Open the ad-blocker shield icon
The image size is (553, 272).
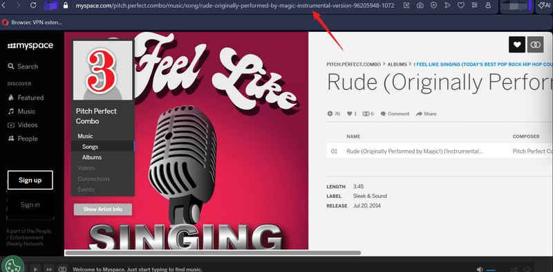point(434,6)
